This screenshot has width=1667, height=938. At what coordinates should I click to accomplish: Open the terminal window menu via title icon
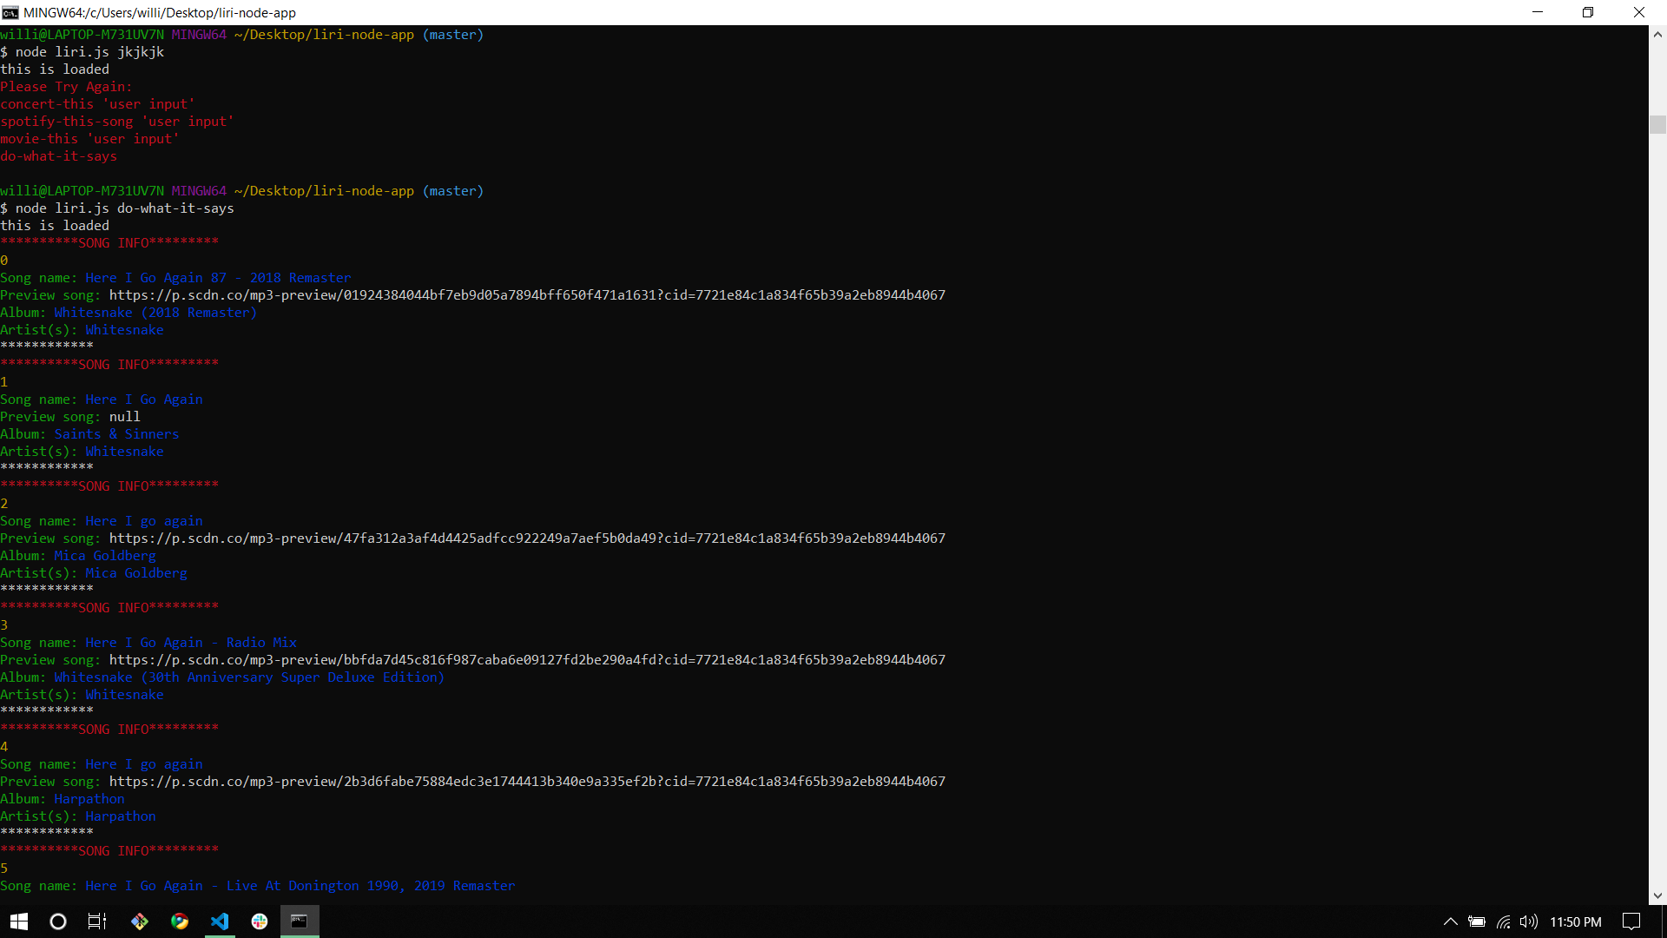point(10,12)
